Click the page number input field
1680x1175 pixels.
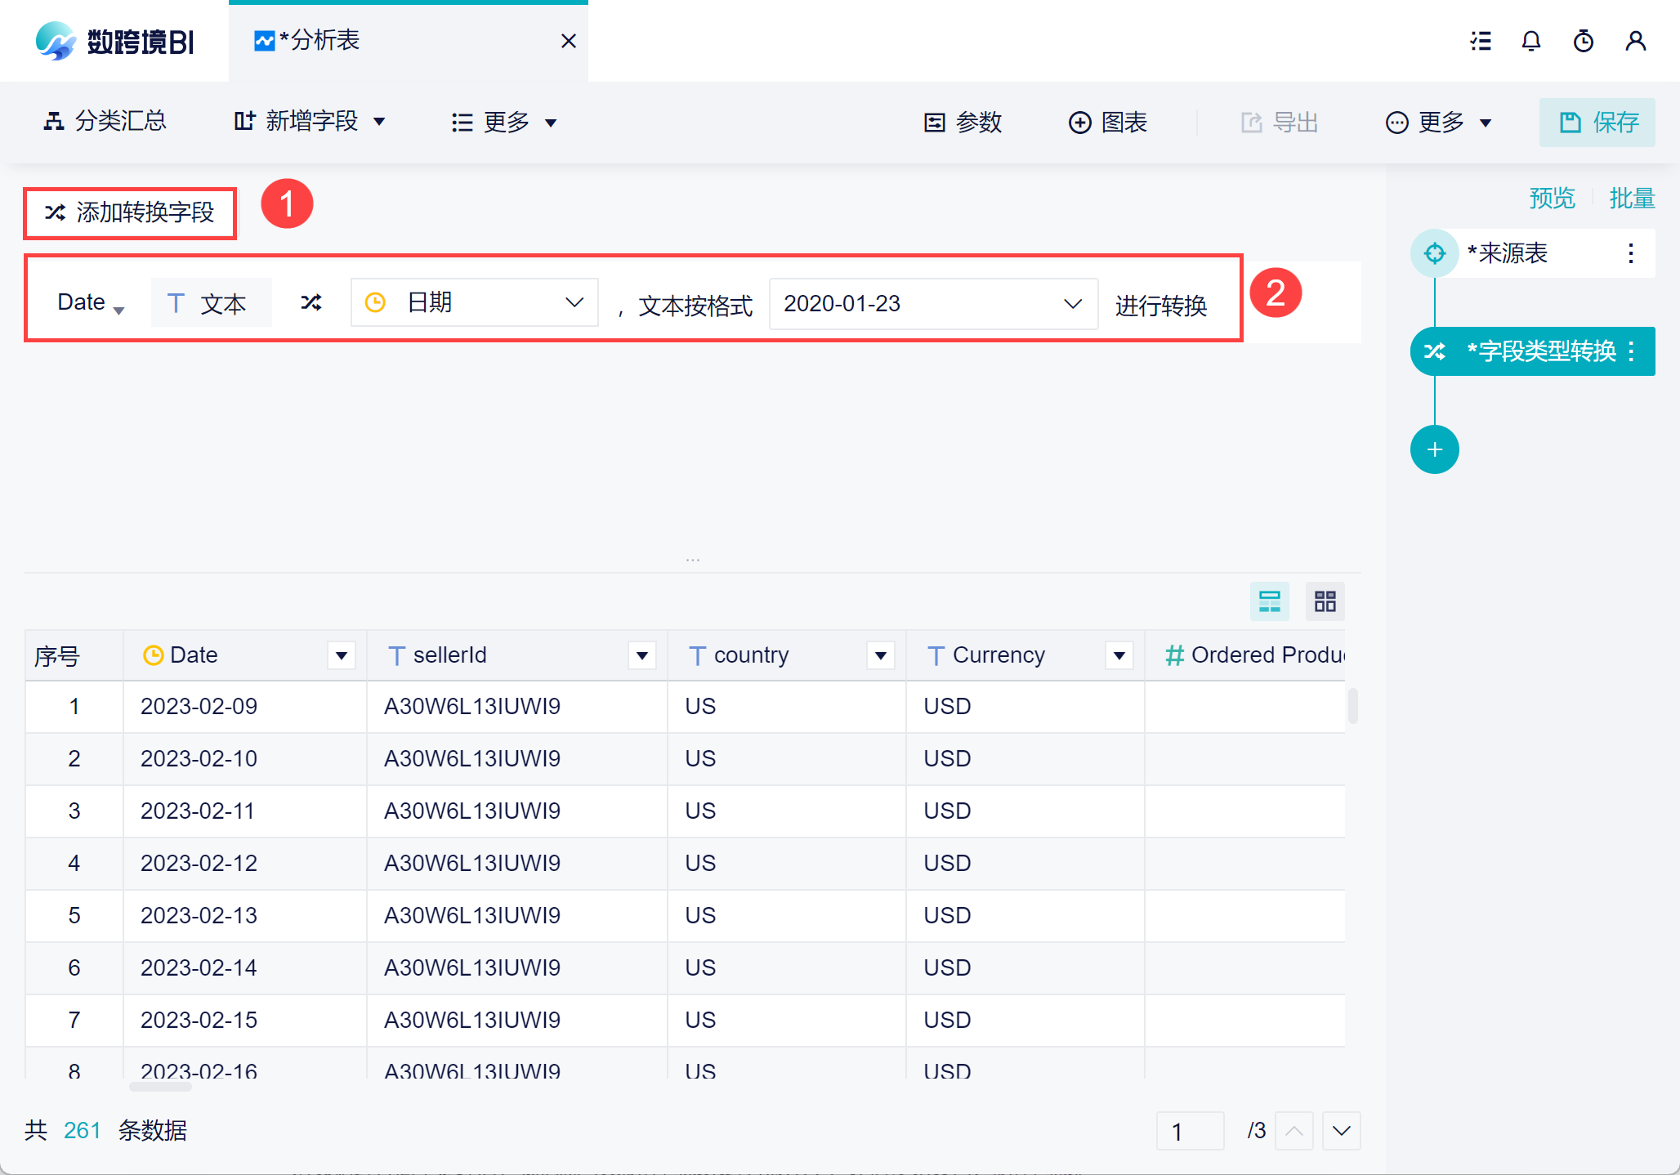tap(1189, 1131)
